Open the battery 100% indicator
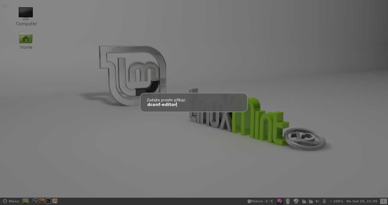Viewport: 388px width, 205px height. coord(336,201)
